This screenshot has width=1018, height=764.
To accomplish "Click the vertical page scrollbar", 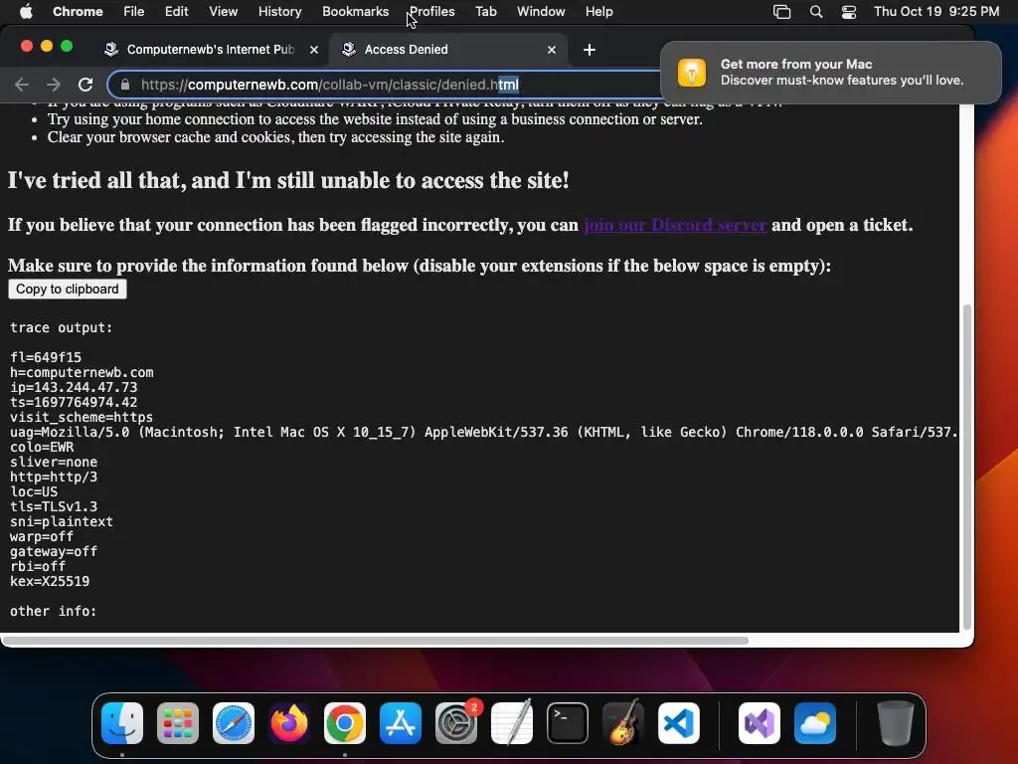I will pos(966,467).
